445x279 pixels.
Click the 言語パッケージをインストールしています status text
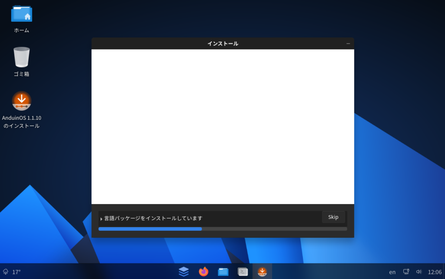pyautogui.click(x=153, y=218)
